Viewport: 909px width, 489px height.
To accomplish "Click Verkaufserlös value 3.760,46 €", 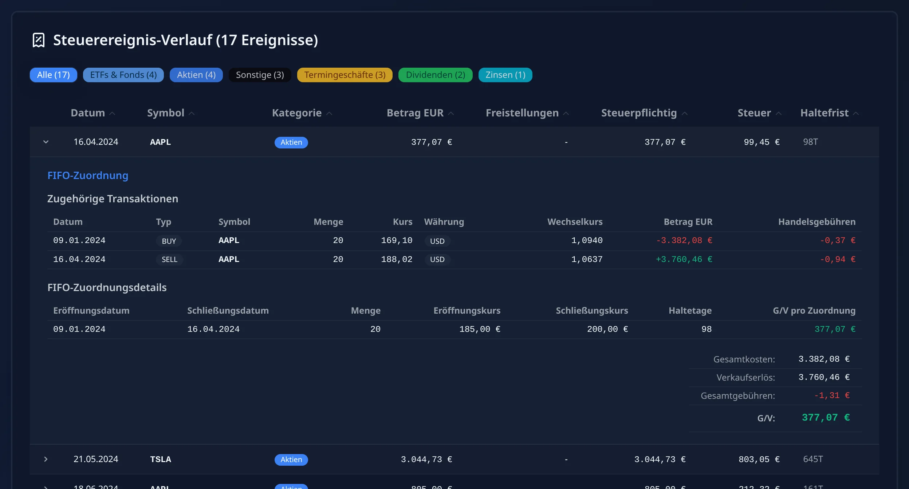I will coord(824,377).
